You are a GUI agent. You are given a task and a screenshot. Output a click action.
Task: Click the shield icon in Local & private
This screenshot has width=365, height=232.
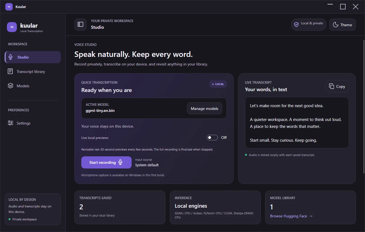pos(296,25)
